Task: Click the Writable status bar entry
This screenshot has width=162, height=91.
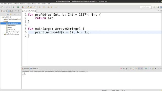Action: coord(104,90)
